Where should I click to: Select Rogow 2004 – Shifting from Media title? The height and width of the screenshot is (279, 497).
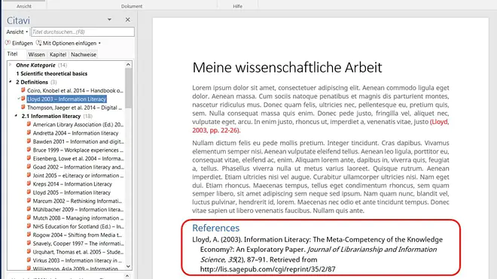(78, 235)
